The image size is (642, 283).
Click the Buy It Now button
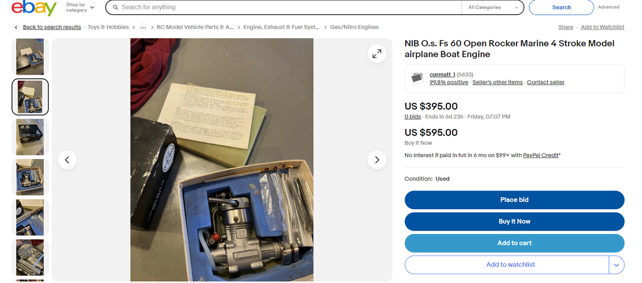pos(514,222)
